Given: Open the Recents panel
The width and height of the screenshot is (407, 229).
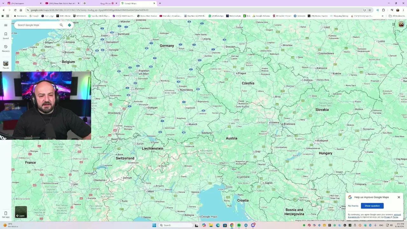Looking at the screenshot, I should click(x=6, y=48).
